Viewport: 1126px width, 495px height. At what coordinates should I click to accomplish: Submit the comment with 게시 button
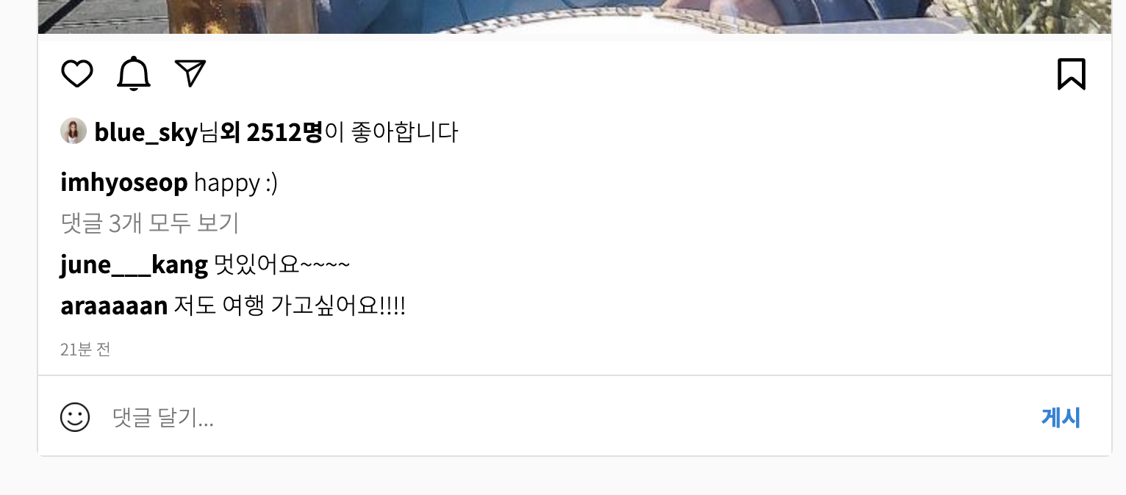pyautogui.click(x=1061, y=417)
